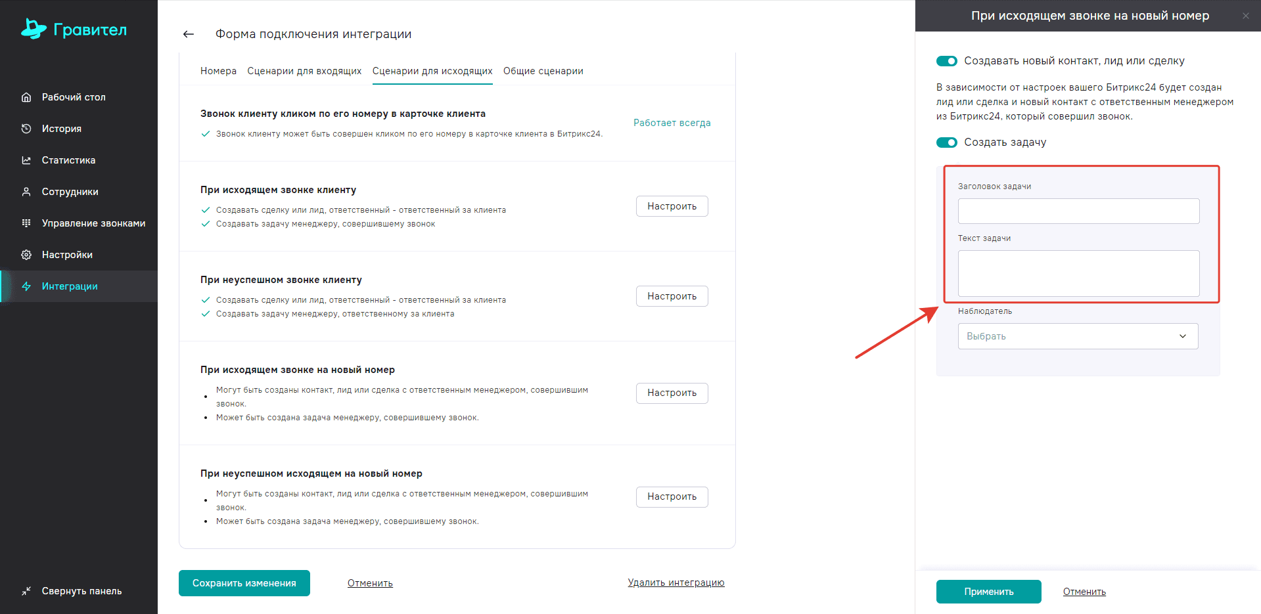Click the Интеграции lightning icon

[26, 286]
